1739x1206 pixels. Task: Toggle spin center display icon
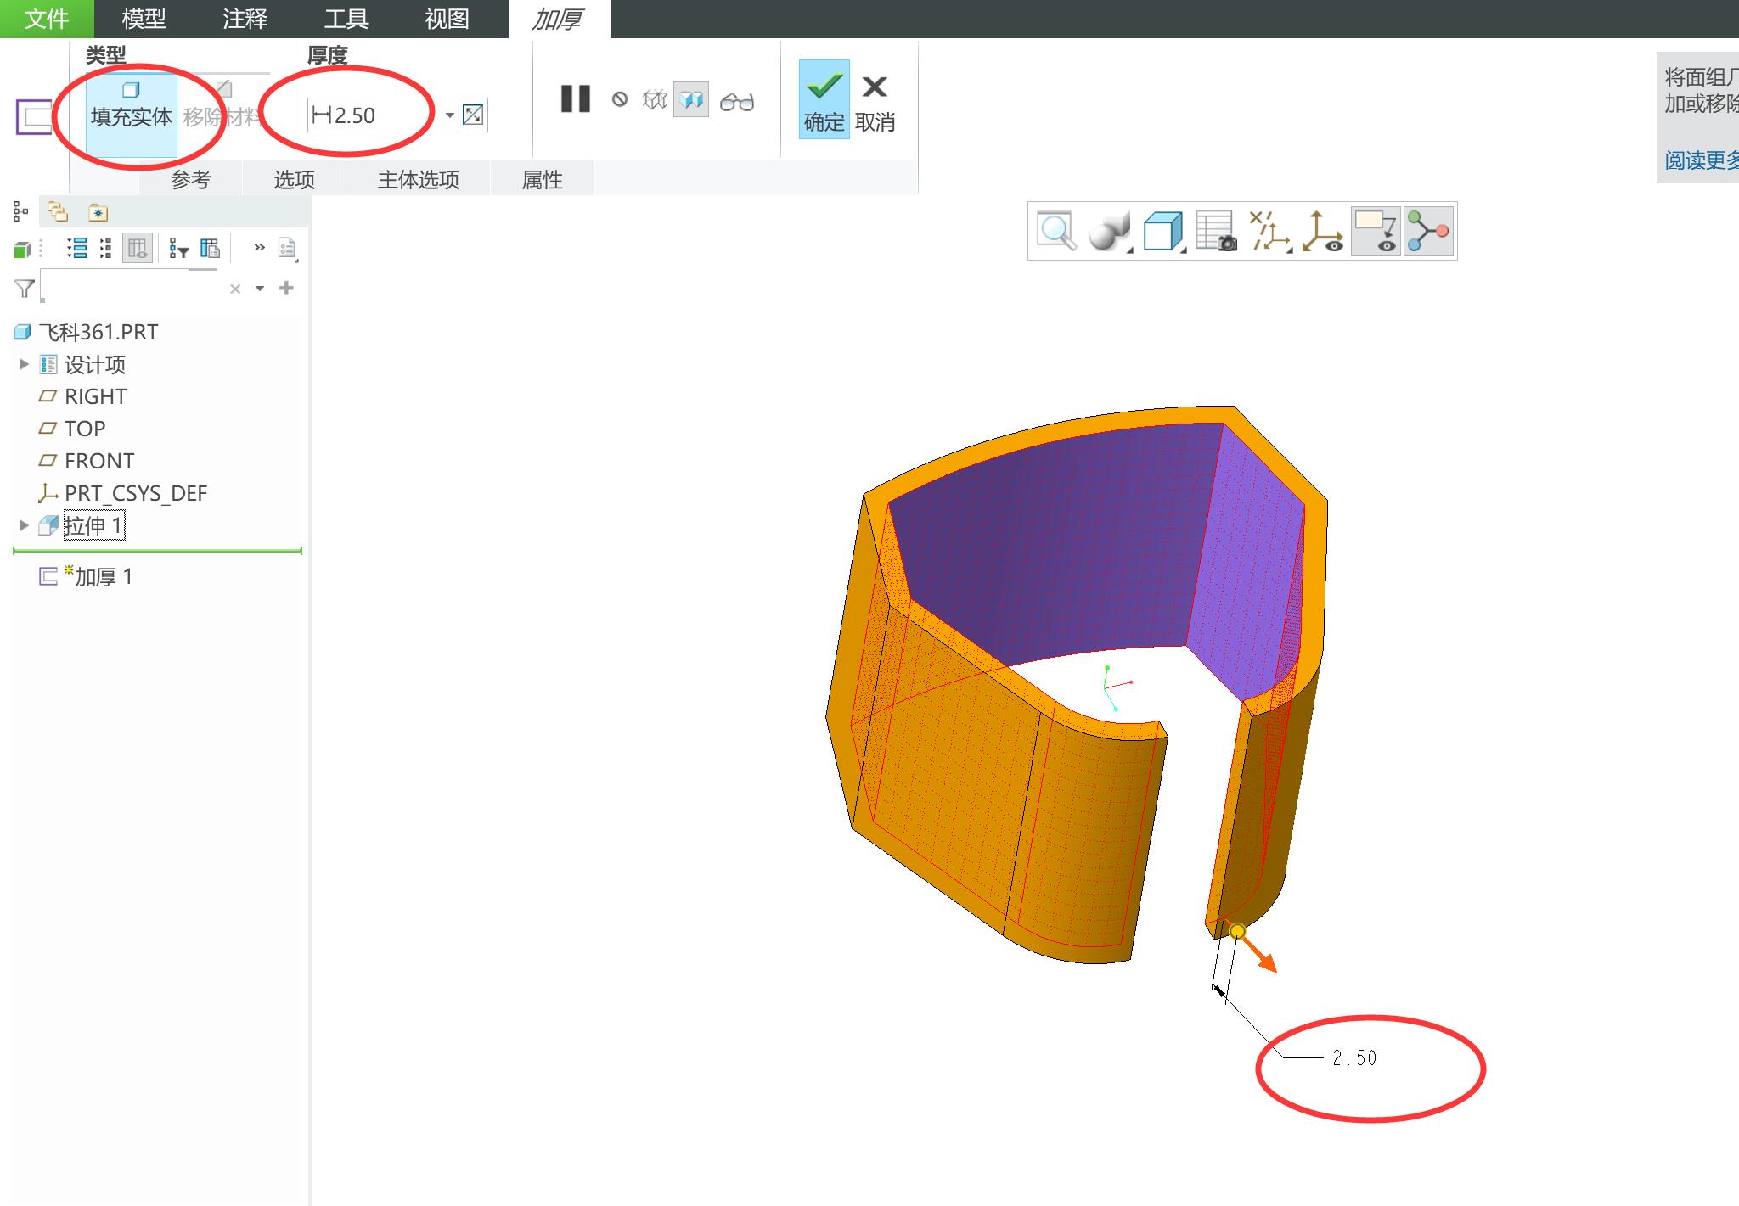tap(1322, 231)
